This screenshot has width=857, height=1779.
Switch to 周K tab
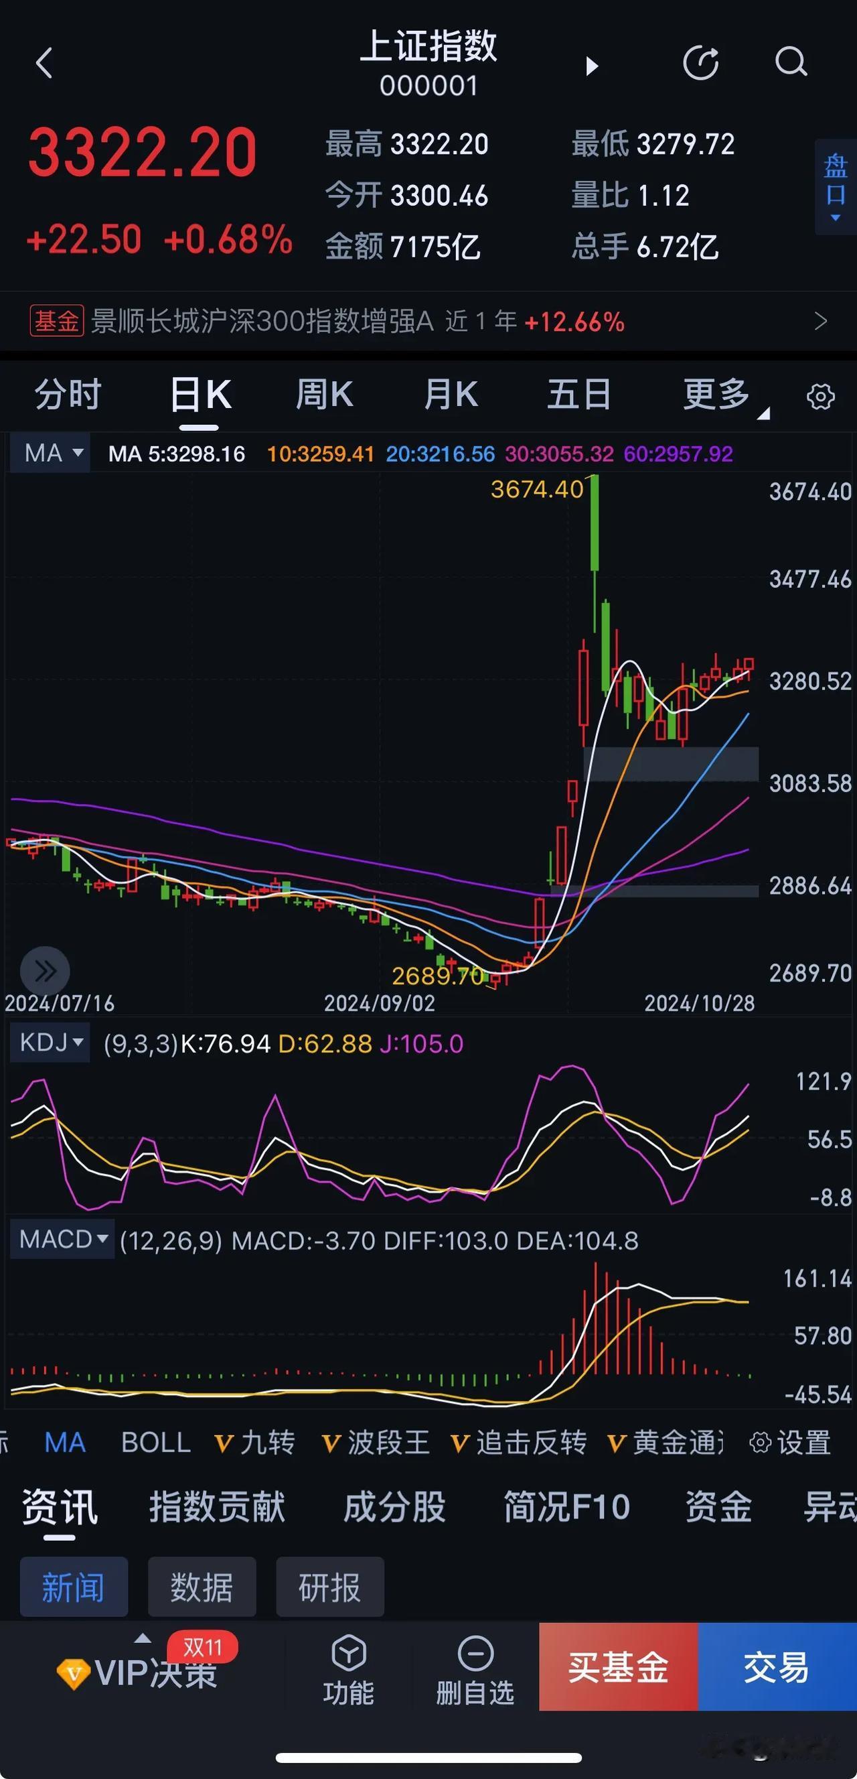pyautogui.click(x=324, y=395)
